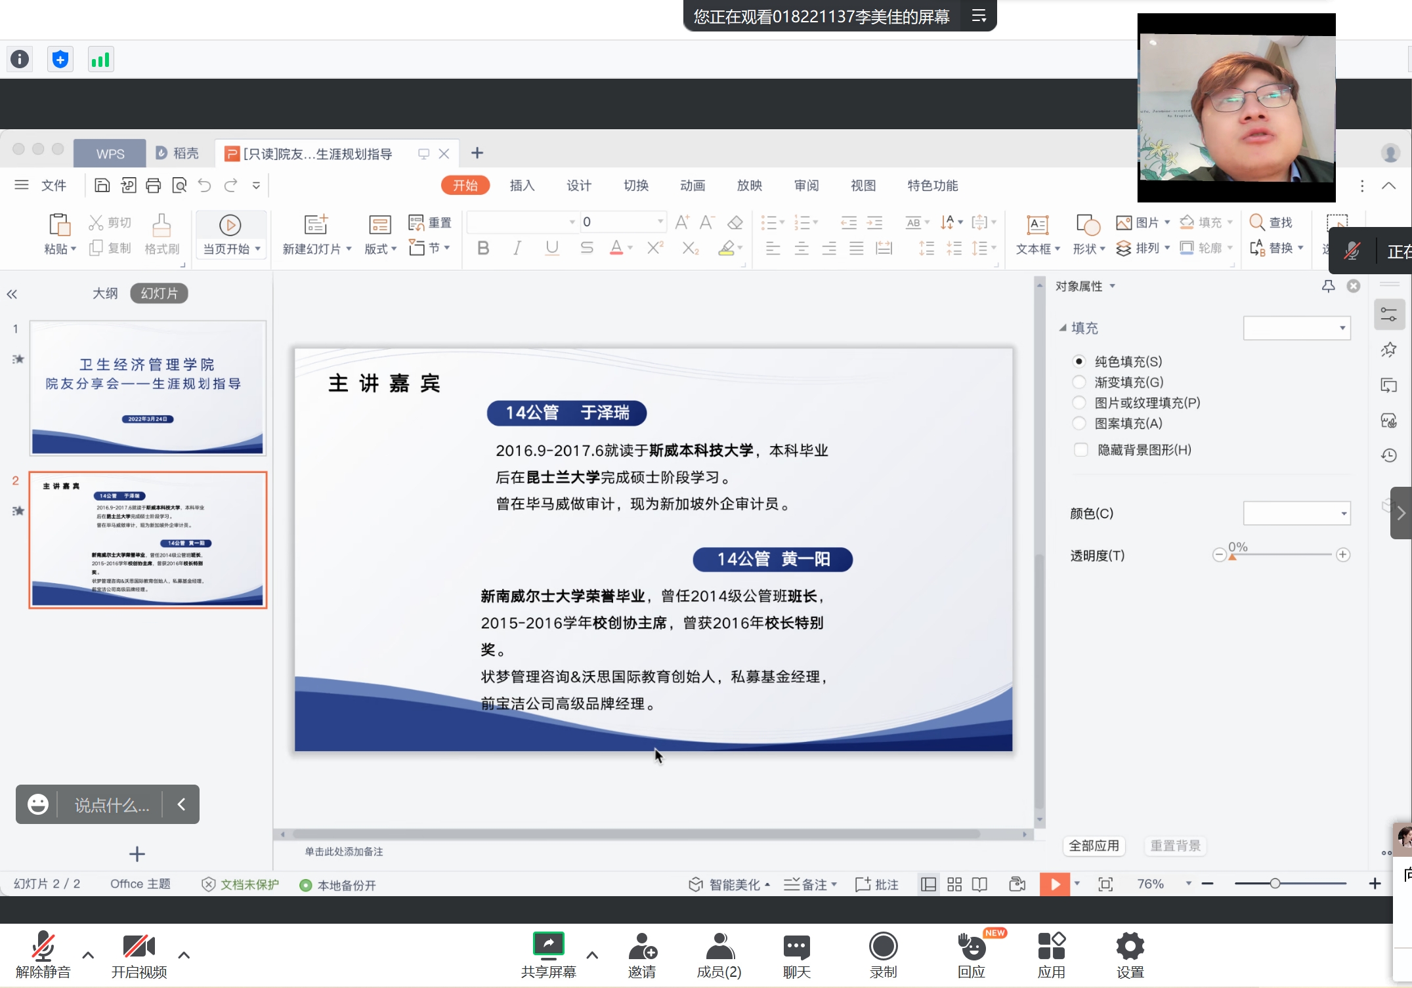Click 单击此处添加备注 notes area
The width and height of the screenshot is (1412, 988).
pos(344,852)
